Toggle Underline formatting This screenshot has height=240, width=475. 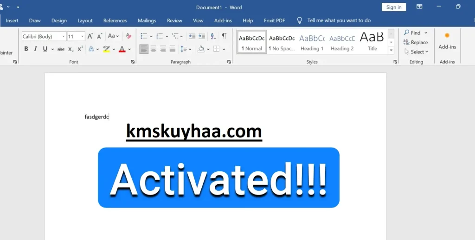(x=45, y=49)
